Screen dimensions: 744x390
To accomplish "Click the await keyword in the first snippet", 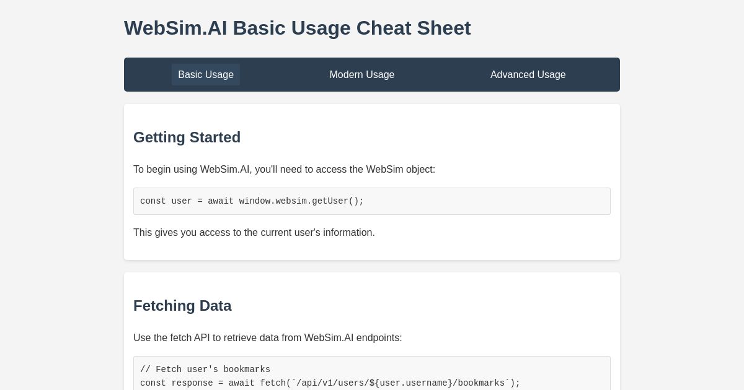I will [x=221, y=201].
